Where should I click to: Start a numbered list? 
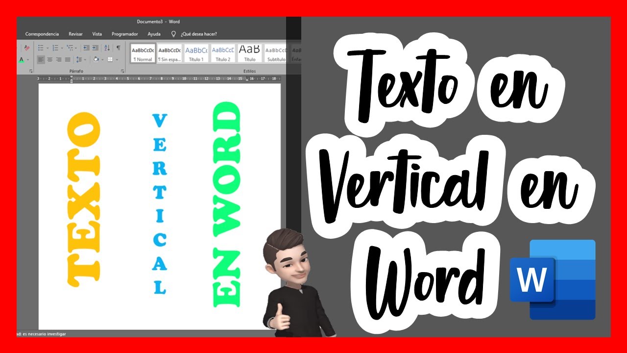click(55, 48)
